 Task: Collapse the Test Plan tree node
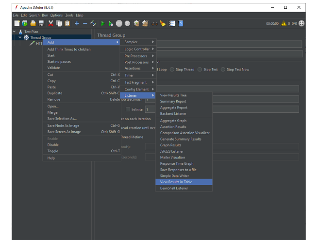(x=14, y=32)
